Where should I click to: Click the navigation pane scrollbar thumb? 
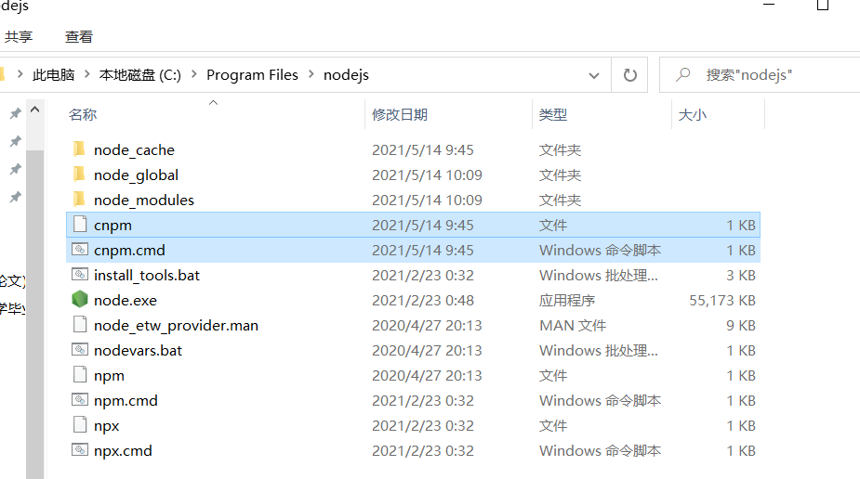click(x=35, y=315)
